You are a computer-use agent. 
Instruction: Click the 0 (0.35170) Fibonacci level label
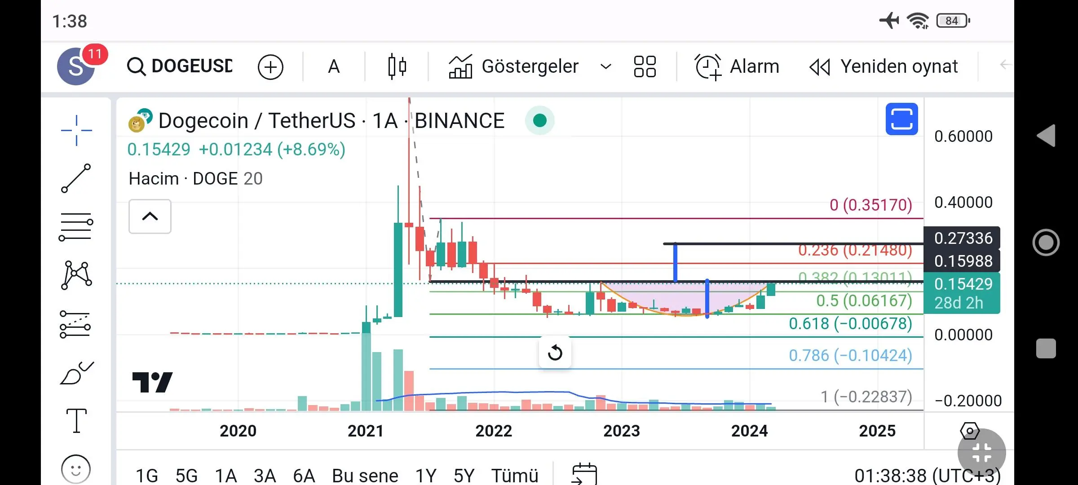coord(871,205)
